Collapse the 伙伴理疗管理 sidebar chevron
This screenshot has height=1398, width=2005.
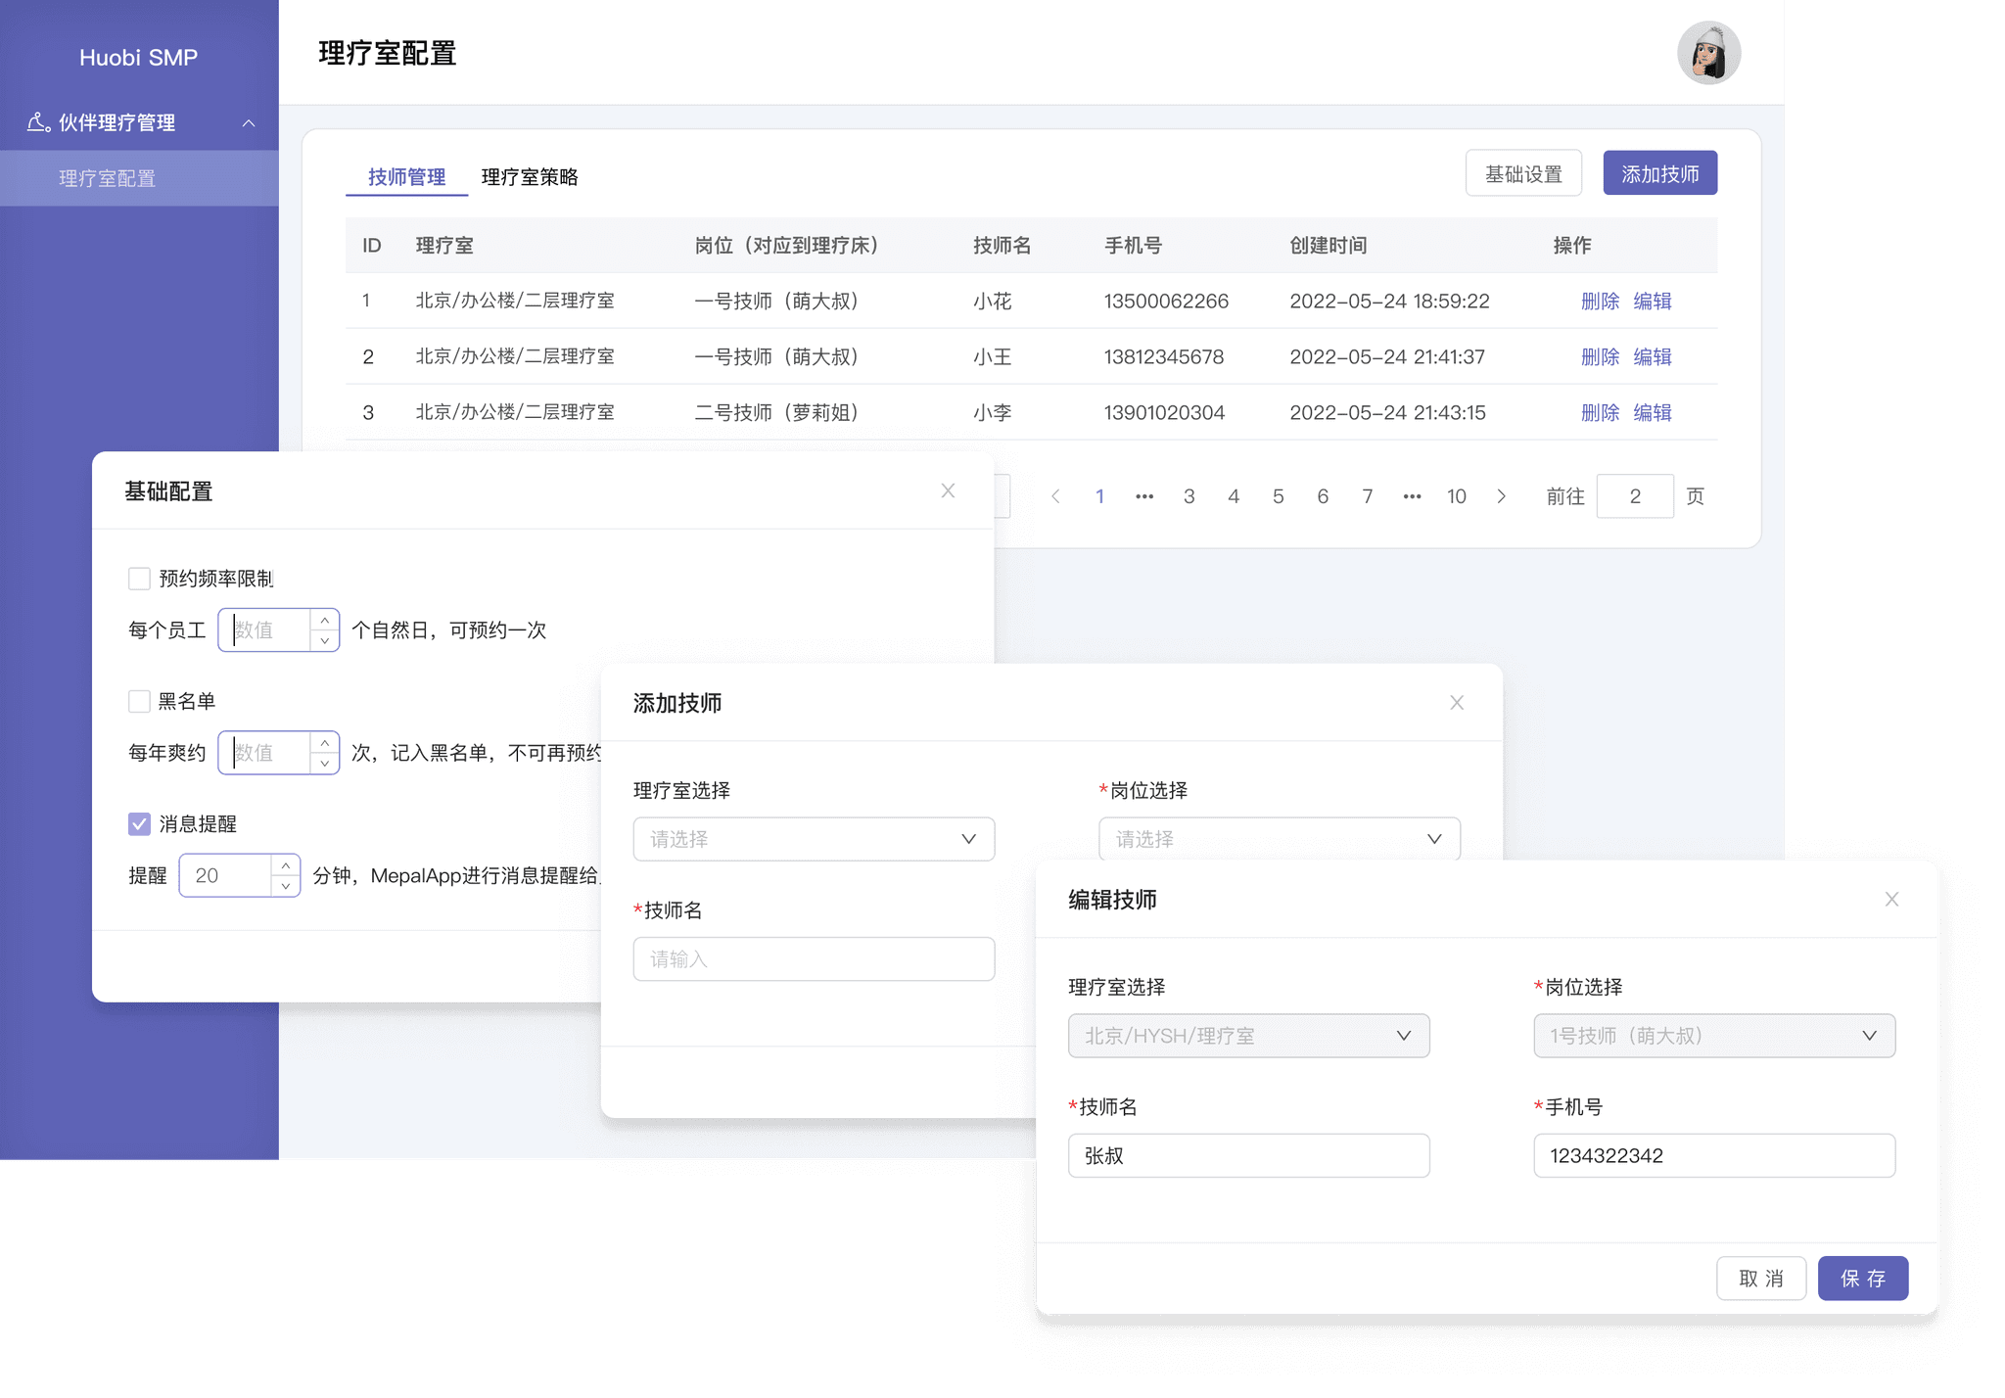pos(249,122)
